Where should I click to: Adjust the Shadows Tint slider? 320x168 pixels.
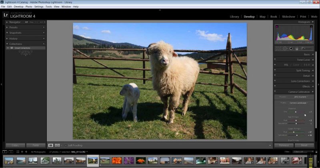click(x=296, y=112)
